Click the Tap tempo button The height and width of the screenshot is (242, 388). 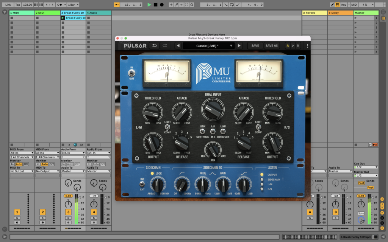17,5
